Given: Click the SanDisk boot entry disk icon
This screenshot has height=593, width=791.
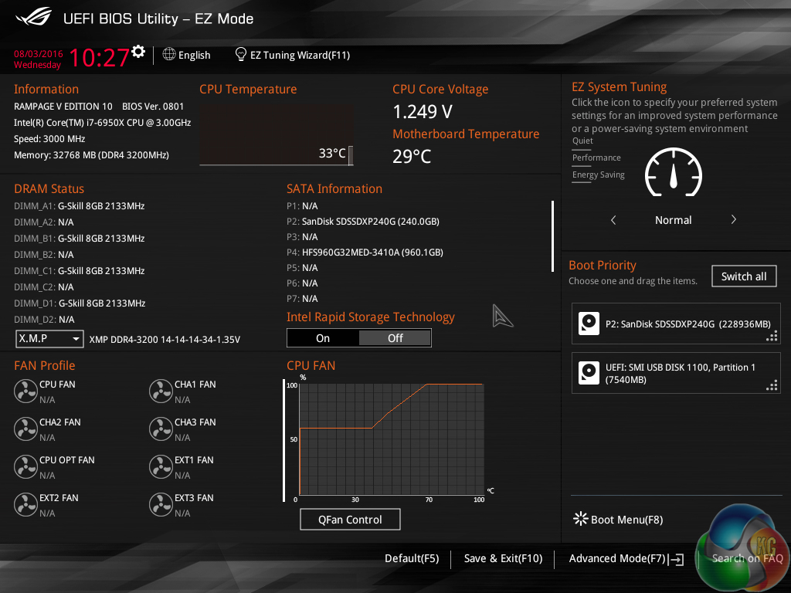Looking at the screenshot, I should click(x=589, y=324).
